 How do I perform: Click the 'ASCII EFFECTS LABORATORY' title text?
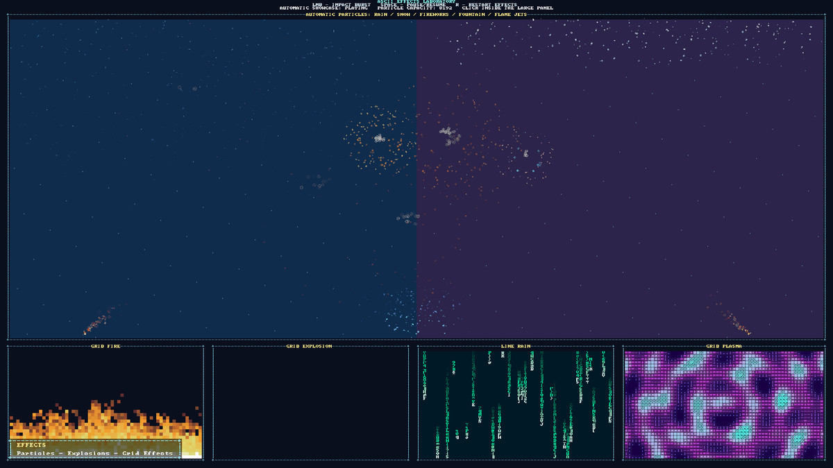(x=416, y=1)
